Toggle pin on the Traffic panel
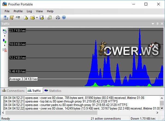This screenshot has width=165, height=121. click(x=157, y=24)
